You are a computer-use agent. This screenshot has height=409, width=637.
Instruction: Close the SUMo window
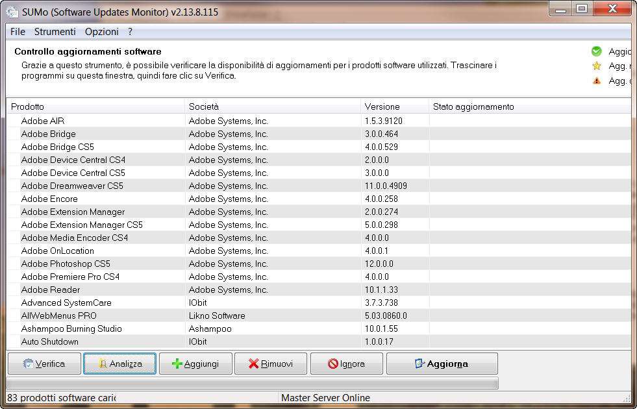coord(612,9)
